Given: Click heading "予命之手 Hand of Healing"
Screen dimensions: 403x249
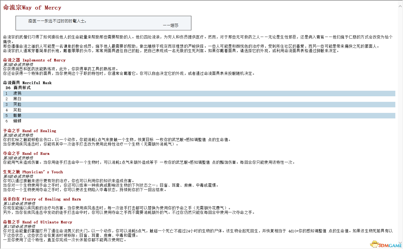Looking at the screenshot, I should (x=30, y=131).
